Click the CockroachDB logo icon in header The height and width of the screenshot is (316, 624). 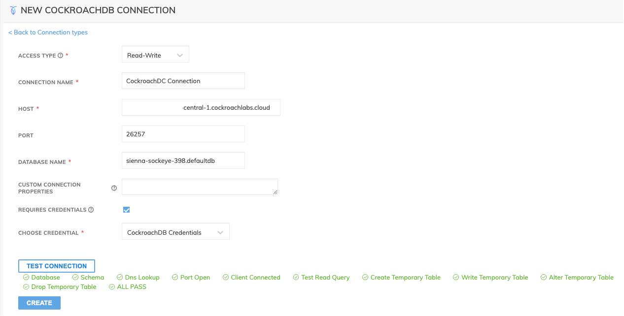13,10
